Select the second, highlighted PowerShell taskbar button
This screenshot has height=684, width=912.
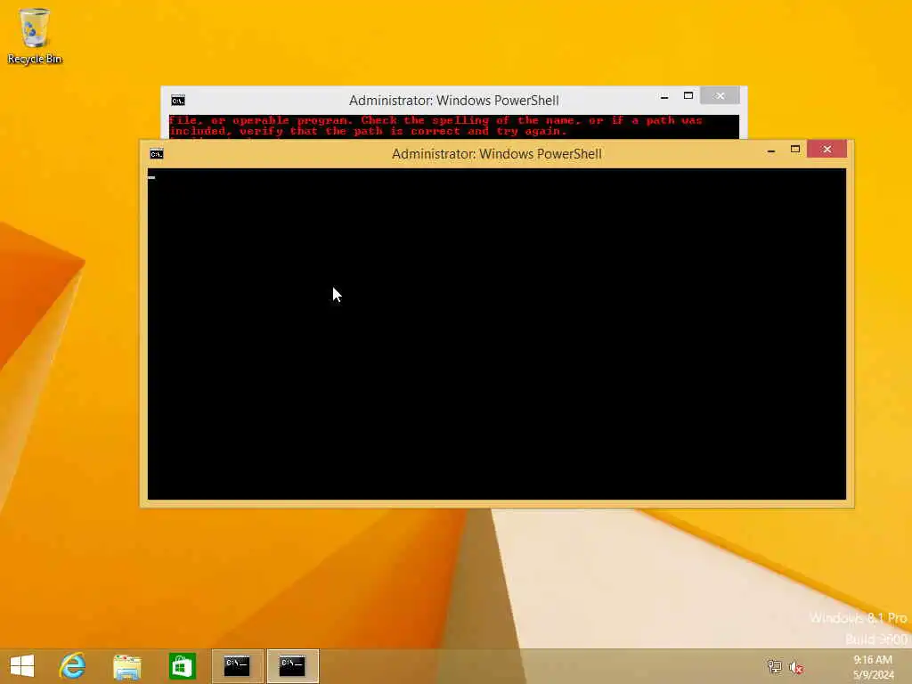point(292,666)
